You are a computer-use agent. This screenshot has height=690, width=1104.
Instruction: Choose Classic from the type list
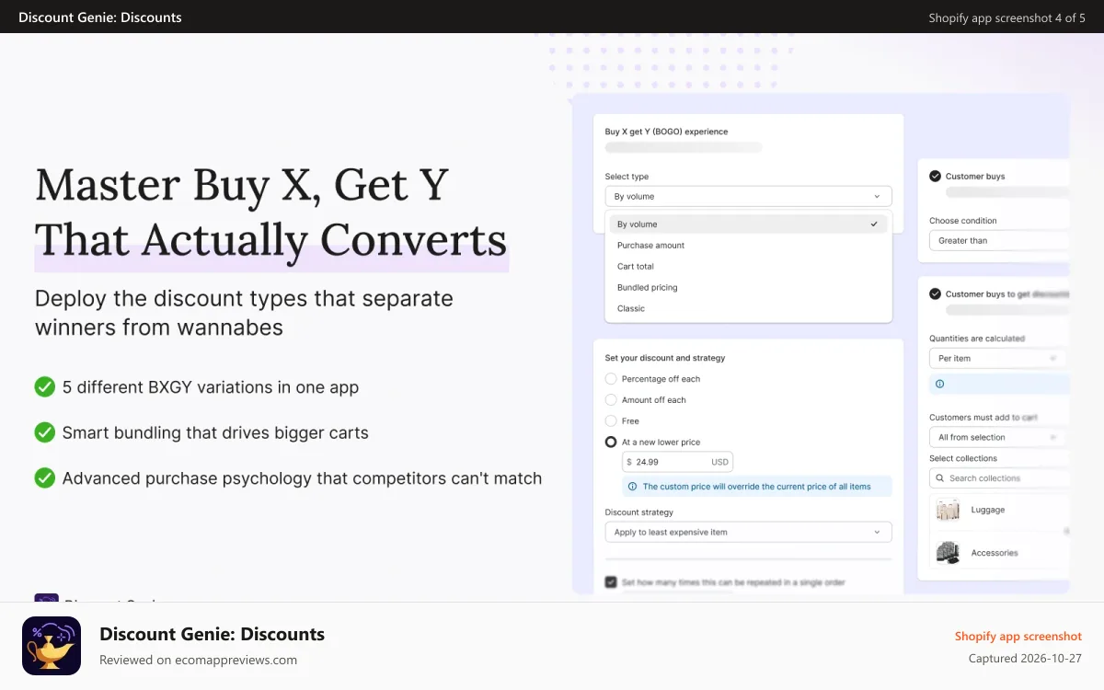click(x=748, y=309)
